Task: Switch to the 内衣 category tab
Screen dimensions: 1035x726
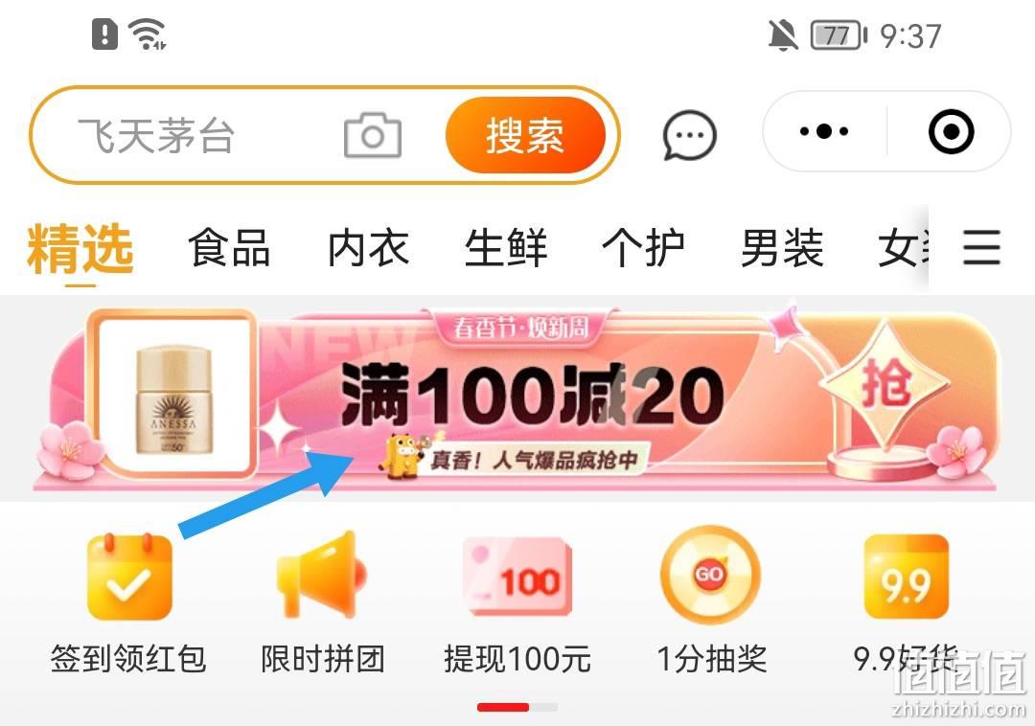Action: coord(368,248)
